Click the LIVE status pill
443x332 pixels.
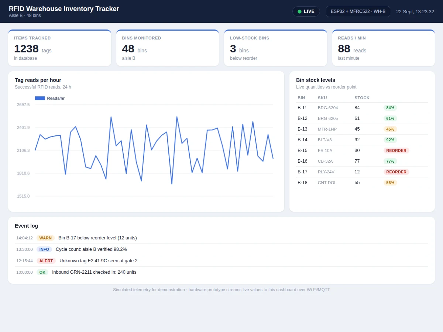click(x=306, y=11)
